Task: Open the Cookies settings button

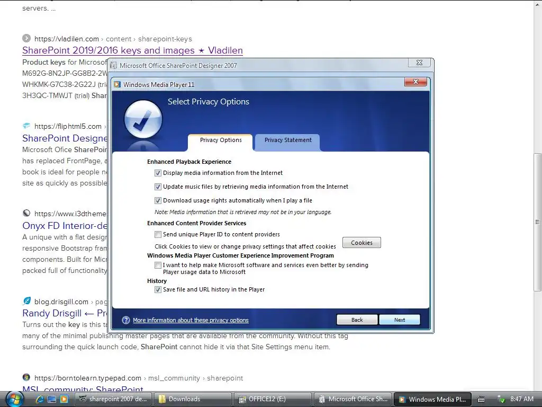Action: [x=362, y=243]
